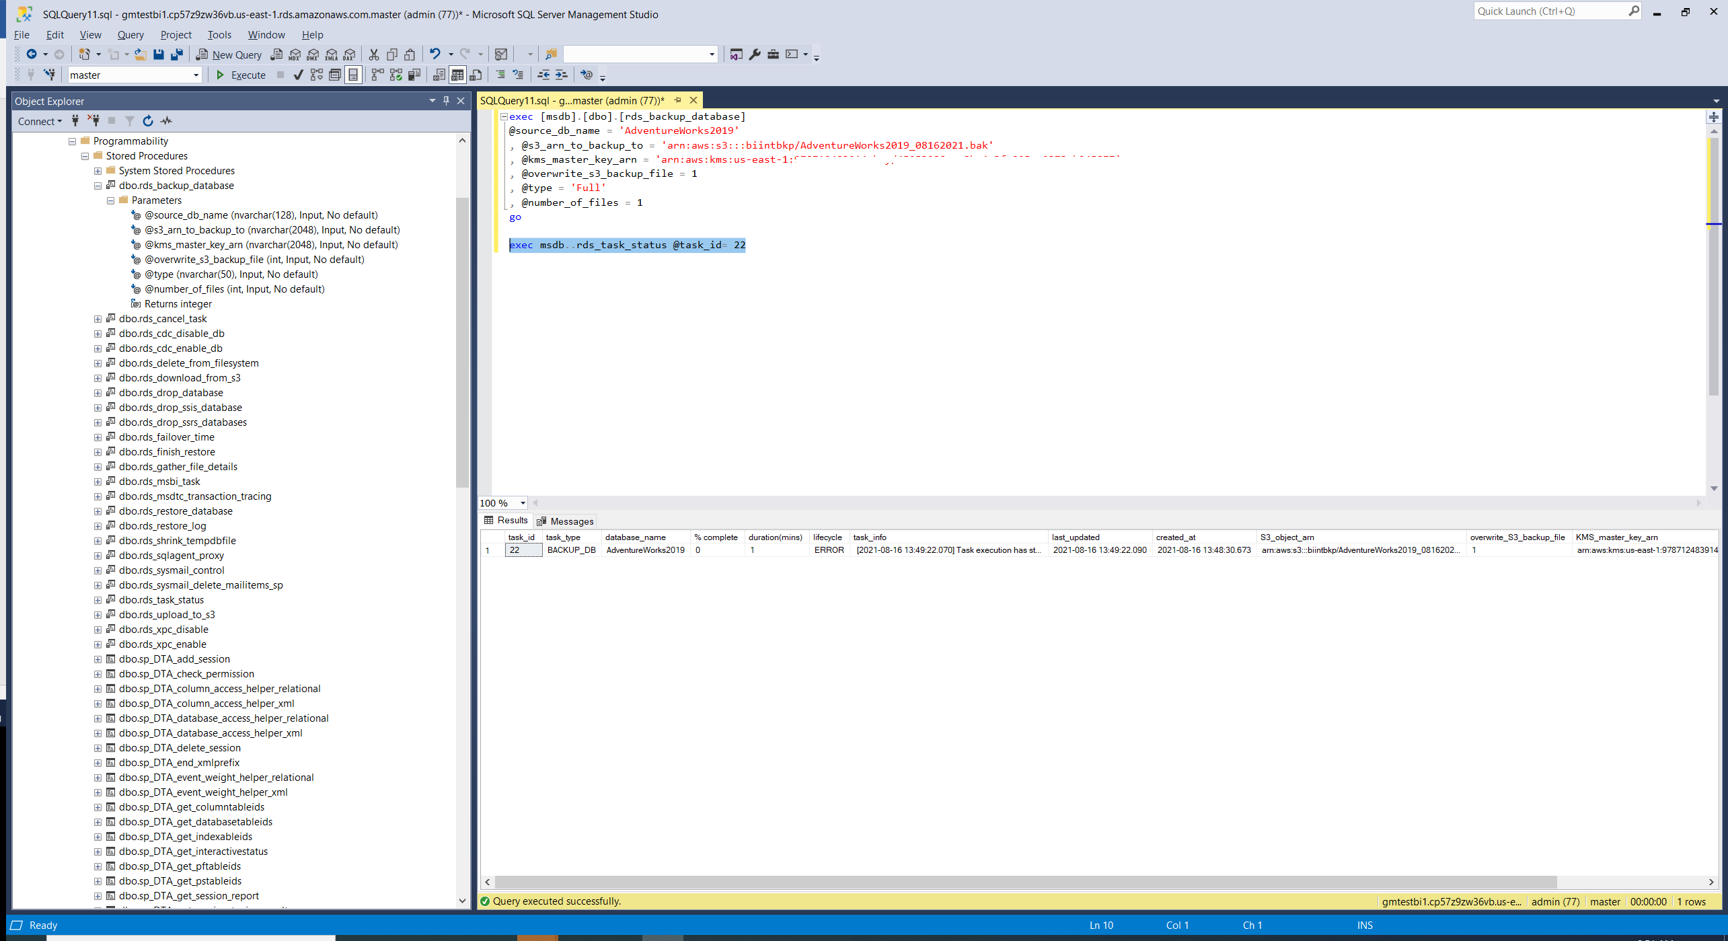1728x941 pixels.
Task: Click the Object Explorer filter icon
Action: 130,121
